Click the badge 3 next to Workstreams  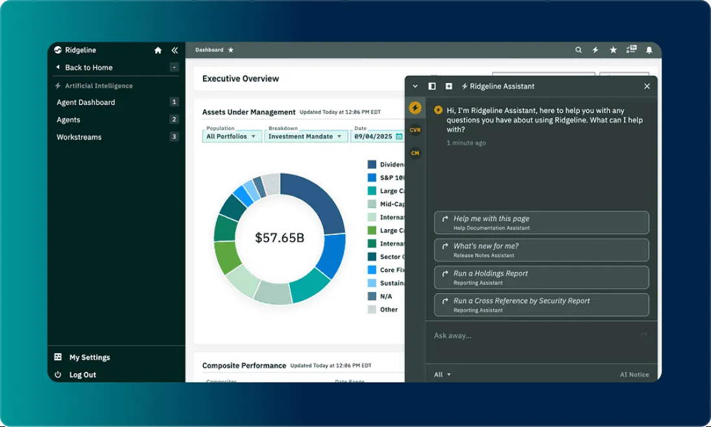tap(174, 136)
